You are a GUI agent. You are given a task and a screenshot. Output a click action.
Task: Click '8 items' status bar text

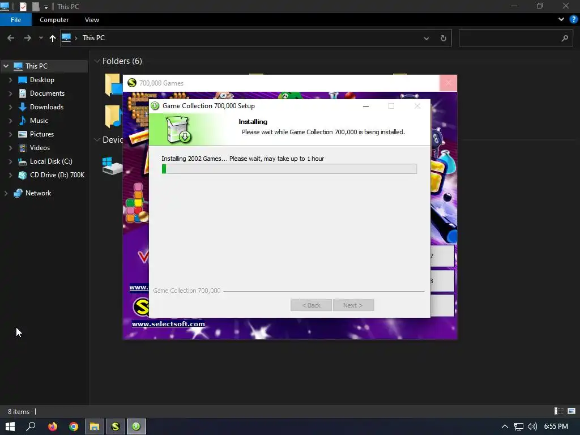[19, 411]
